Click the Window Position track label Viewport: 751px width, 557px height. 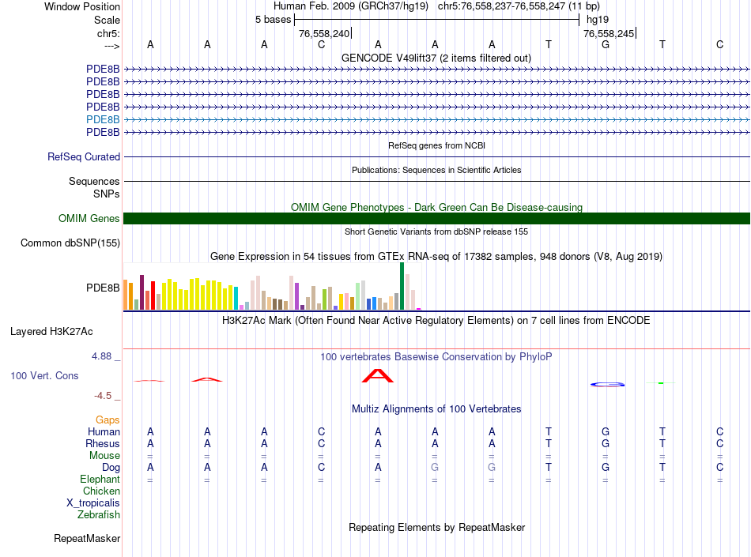(x=82, y=6)
